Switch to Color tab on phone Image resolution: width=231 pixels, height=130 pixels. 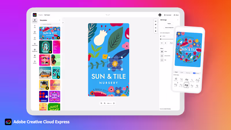point(182,73)
